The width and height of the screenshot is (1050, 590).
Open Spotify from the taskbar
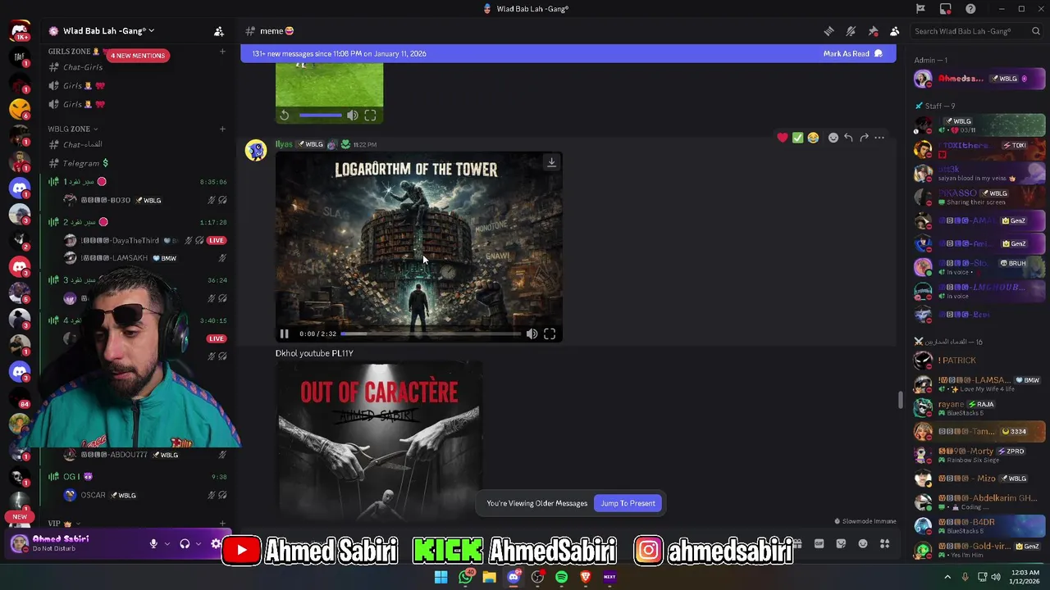click(x=561, y=577)
